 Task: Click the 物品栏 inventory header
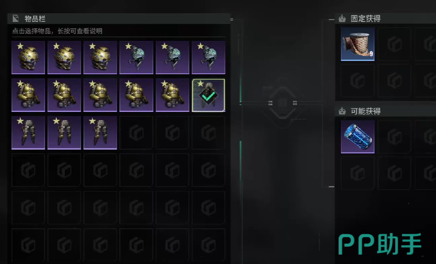tap(35, 19)
